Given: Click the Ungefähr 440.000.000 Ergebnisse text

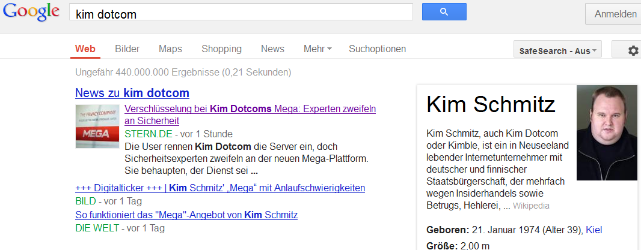Looking at the screenshot, I should click(183, 73).
